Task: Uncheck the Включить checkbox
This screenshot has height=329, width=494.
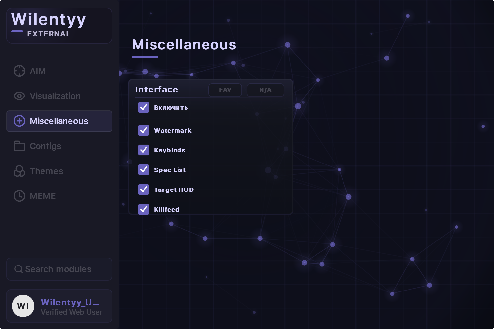Action: 144,107
